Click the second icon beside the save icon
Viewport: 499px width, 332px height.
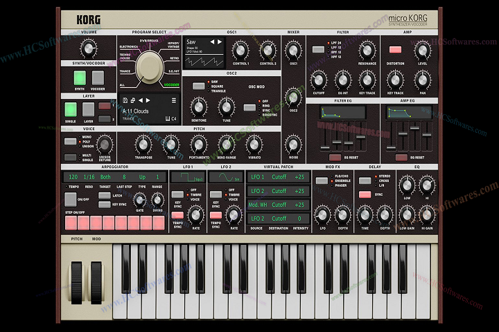coord(132,100)
